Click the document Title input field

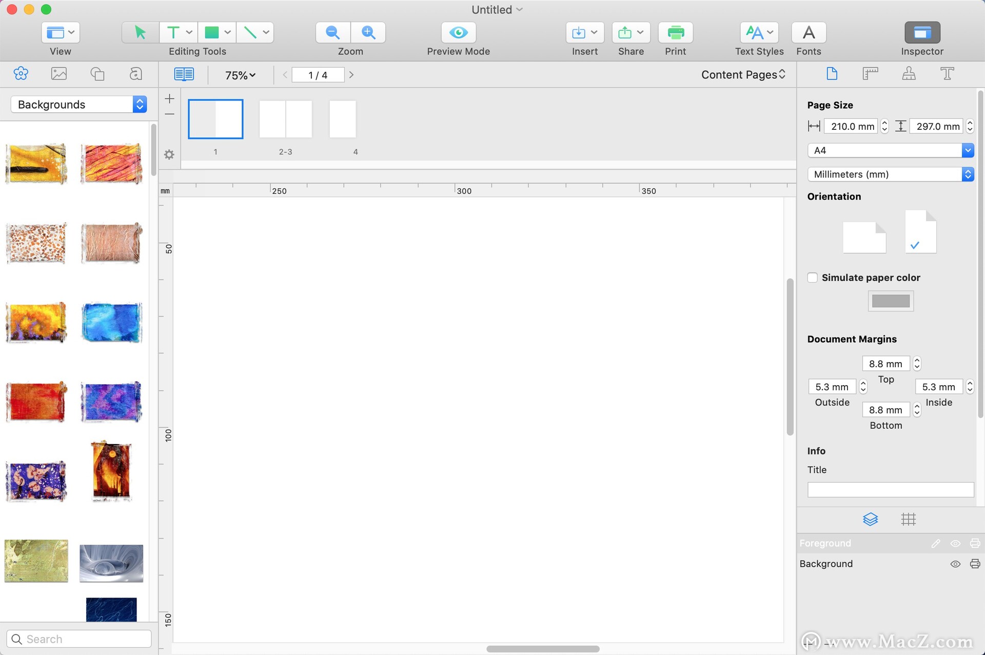(890, 490)
